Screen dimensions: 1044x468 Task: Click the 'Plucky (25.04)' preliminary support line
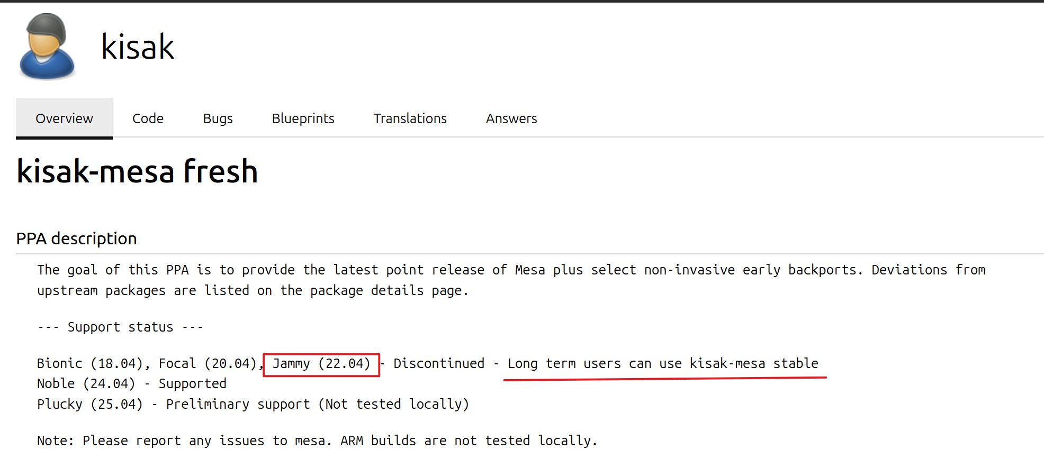tap(253, 405)
